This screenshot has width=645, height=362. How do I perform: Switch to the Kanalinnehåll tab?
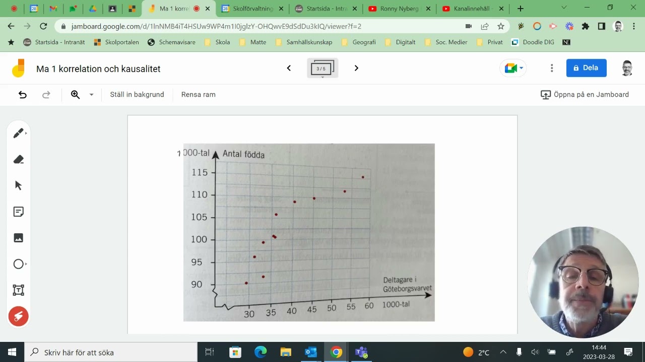474,9
